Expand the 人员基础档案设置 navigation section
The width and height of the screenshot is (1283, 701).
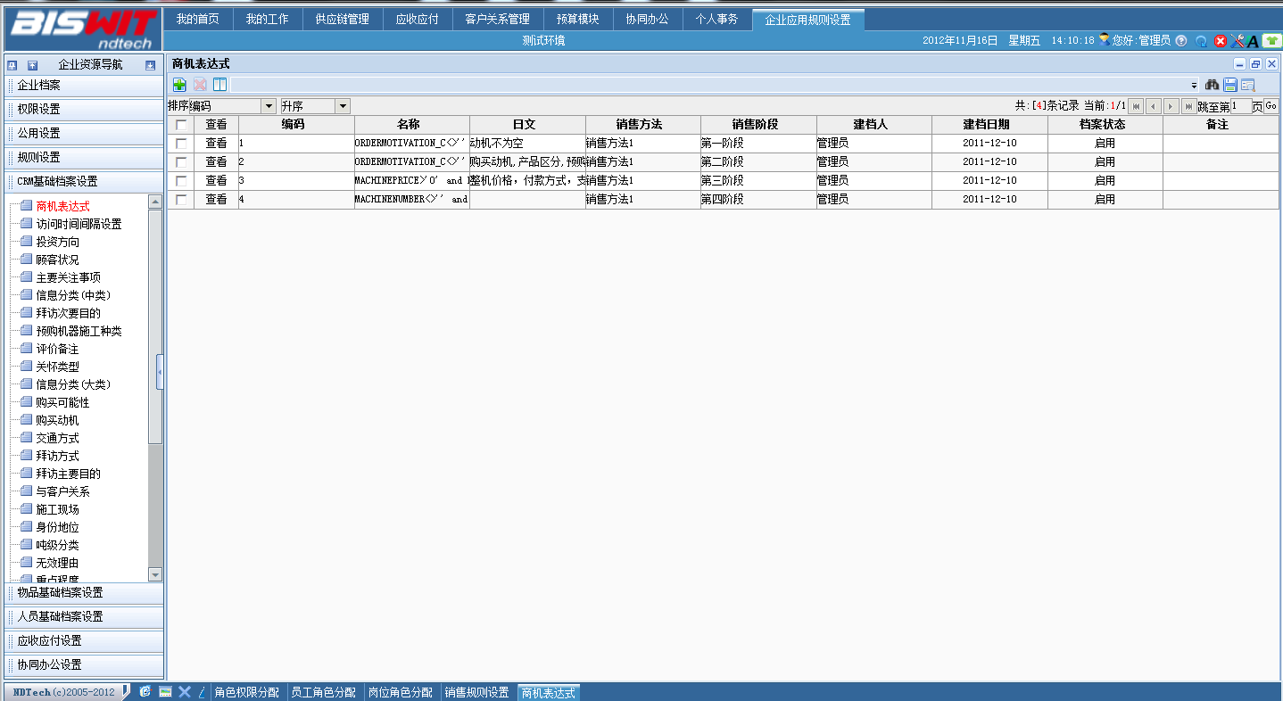coord(84,617)
